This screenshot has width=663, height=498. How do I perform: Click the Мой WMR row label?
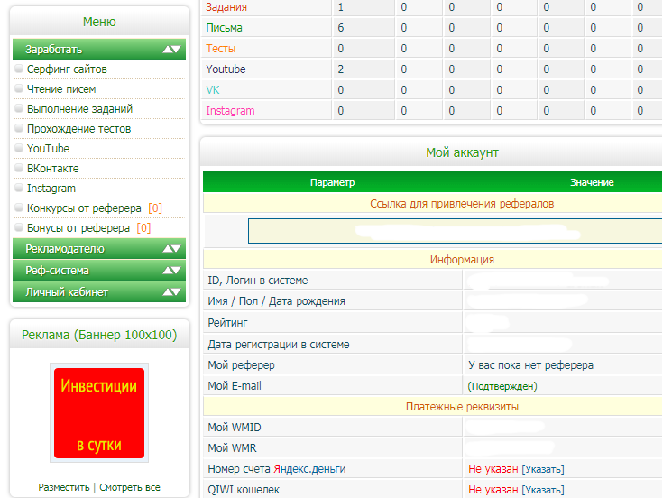[x=232, y=448]
